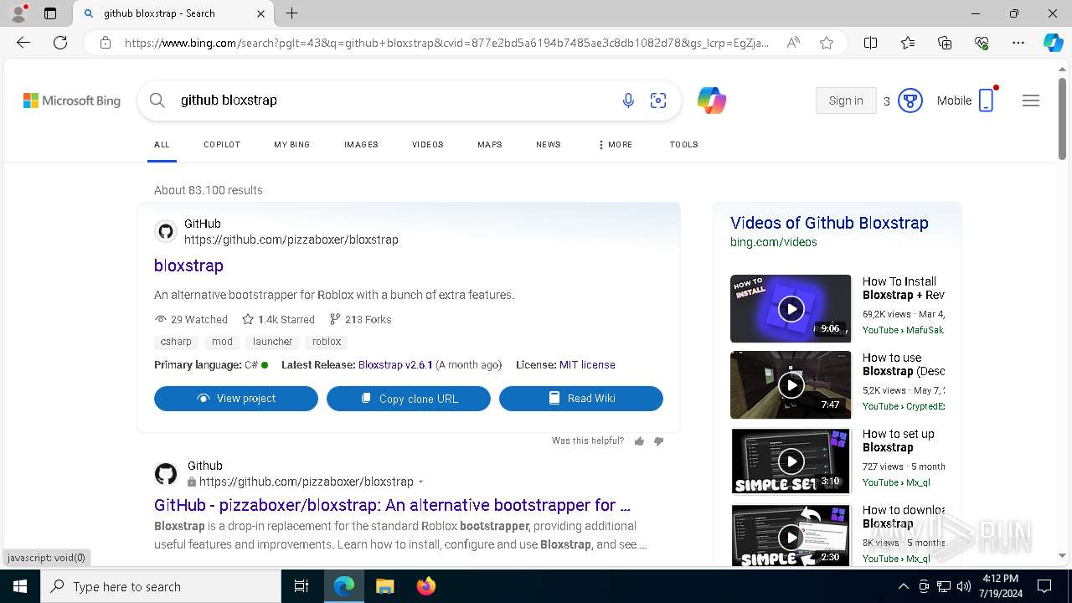
Task: Search using an image
Action: pos(658,100)
